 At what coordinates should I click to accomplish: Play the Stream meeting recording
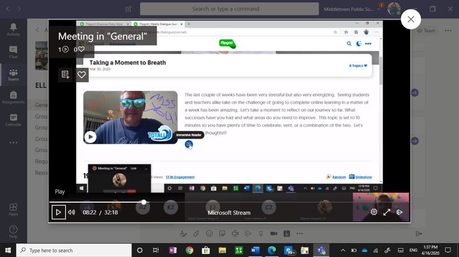(x=58, y=212)
